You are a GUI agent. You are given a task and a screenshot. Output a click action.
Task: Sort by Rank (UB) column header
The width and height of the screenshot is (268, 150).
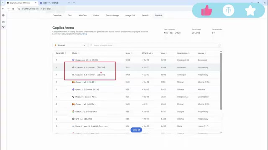pos(61,53)
